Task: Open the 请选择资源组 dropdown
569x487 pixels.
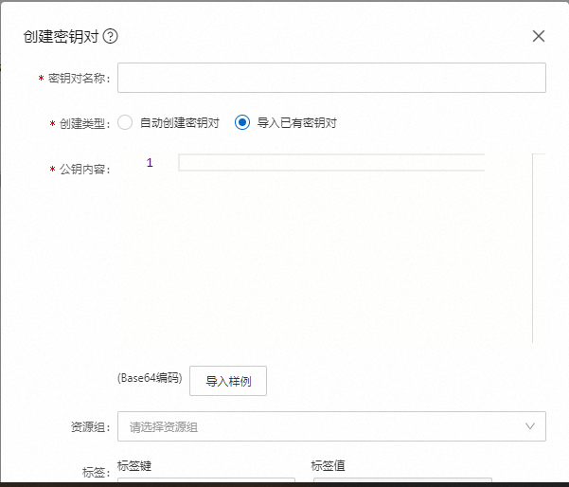Action: pos(322,426)
